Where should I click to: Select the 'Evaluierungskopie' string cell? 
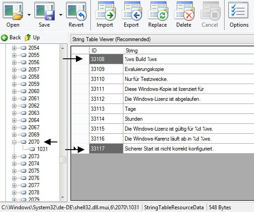188,69
